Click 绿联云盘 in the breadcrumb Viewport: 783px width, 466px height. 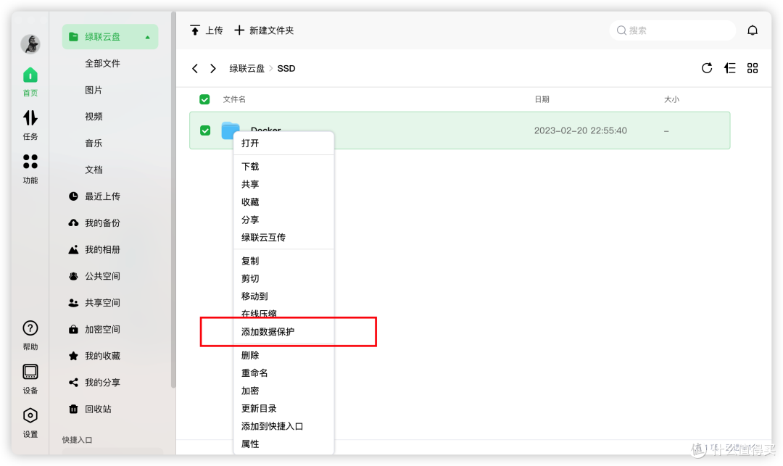[246, 68]
